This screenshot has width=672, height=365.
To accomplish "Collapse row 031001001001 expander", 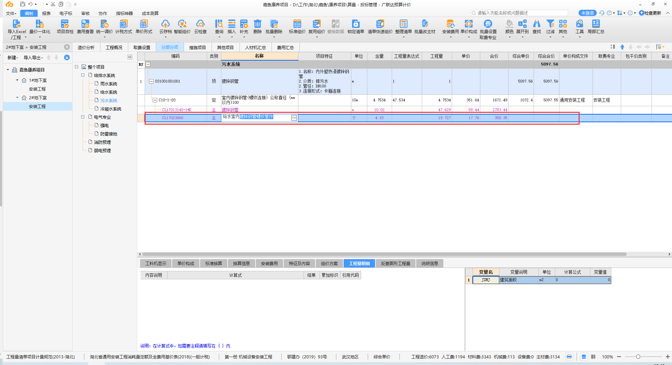I will click(x=151, y=81).
